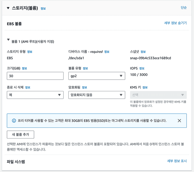194x172 pixels.
Task: Open 정보 link next to KMS 키
Action: [x=145, y=87]
